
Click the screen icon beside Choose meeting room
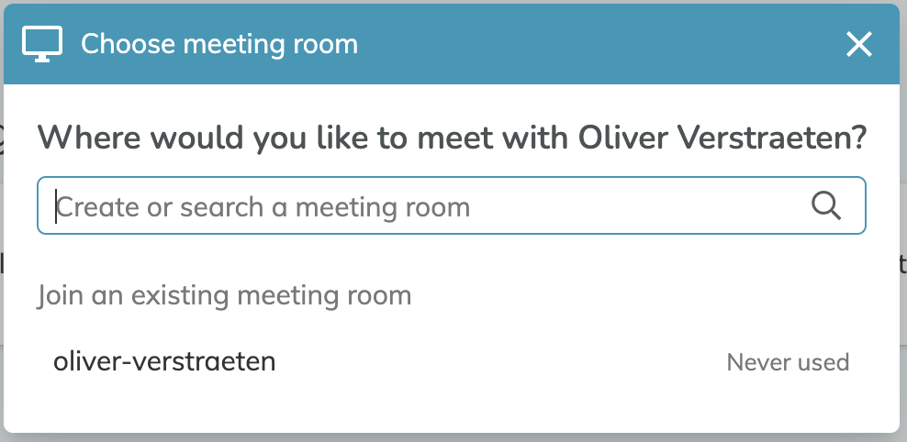click(42, 44)
